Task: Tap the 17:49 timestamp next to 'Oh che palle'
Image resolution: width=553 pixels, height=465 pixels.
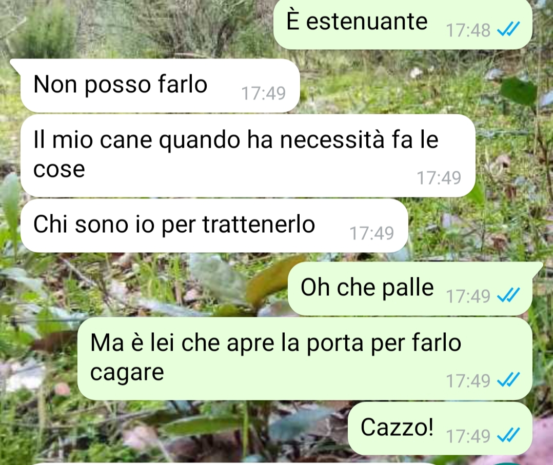Action: (468, 296)
